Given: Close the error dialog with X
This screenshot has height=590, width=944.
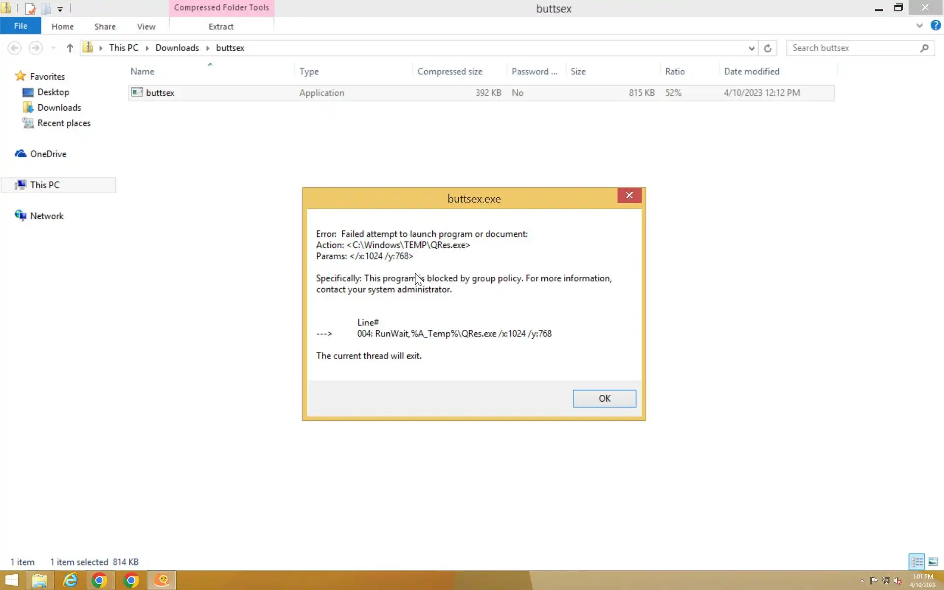Looking at the screenshot, I should pyautogui.click(x=629, y=196).
